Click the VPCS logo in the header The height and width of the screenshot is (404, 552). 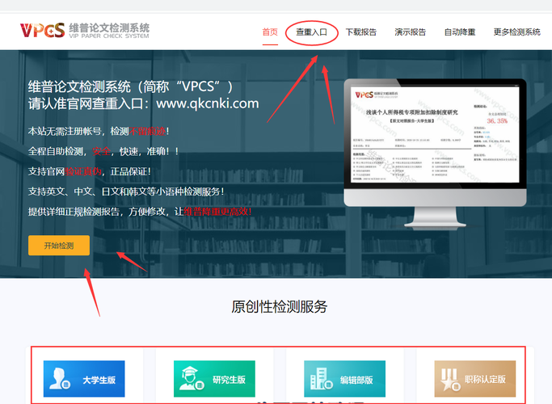pos(43,30)
